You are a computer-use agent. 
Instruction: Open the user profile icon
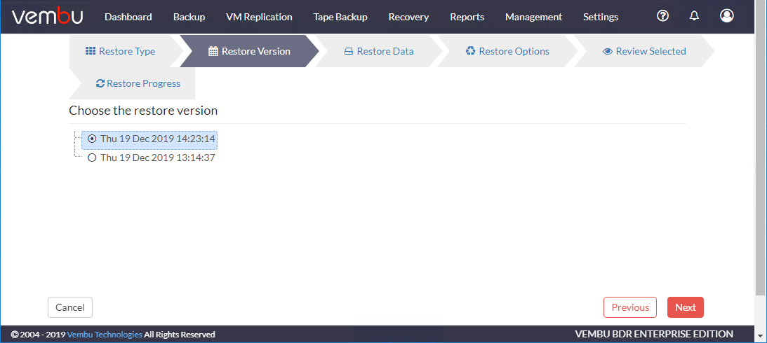tap(727, 15)
